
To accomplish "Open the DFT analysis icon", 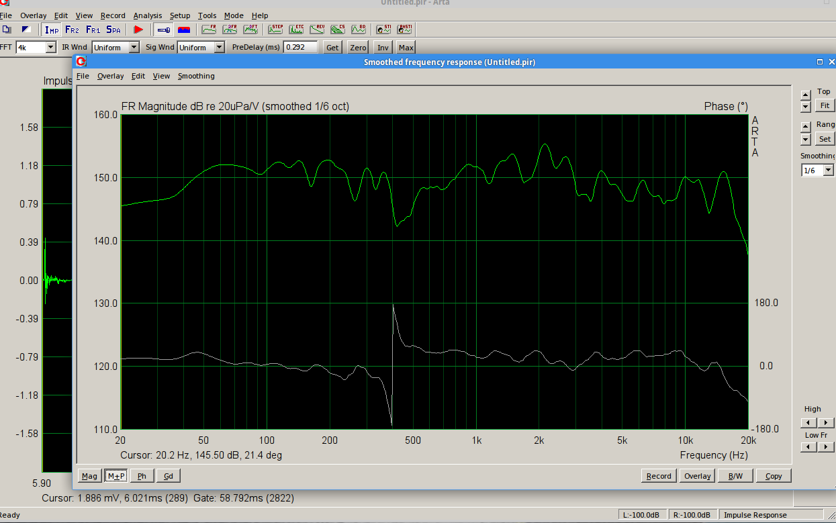I will pyautogui.click(x=251, y=30).
